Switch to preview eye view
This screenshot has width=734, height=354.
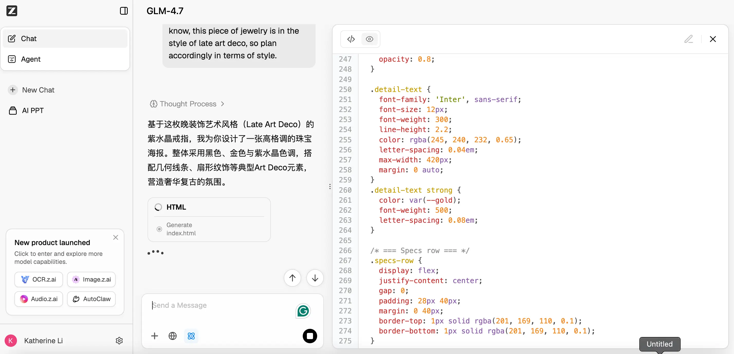(x=369, y=39)
